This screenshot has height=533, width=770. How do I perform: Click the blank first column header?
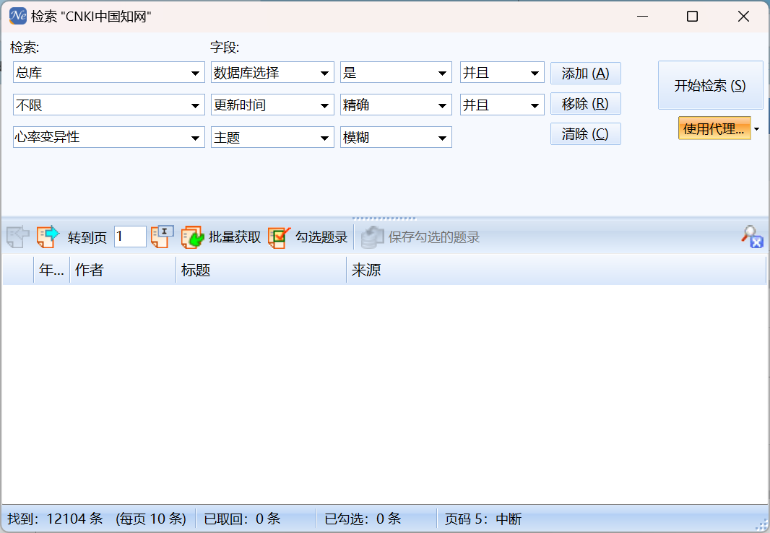click(x=18, y=270)
